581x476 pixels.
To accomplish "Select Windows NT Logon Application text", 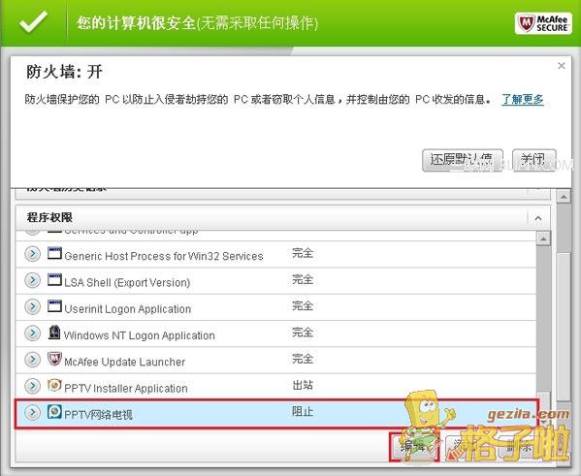I will (140, 335).
